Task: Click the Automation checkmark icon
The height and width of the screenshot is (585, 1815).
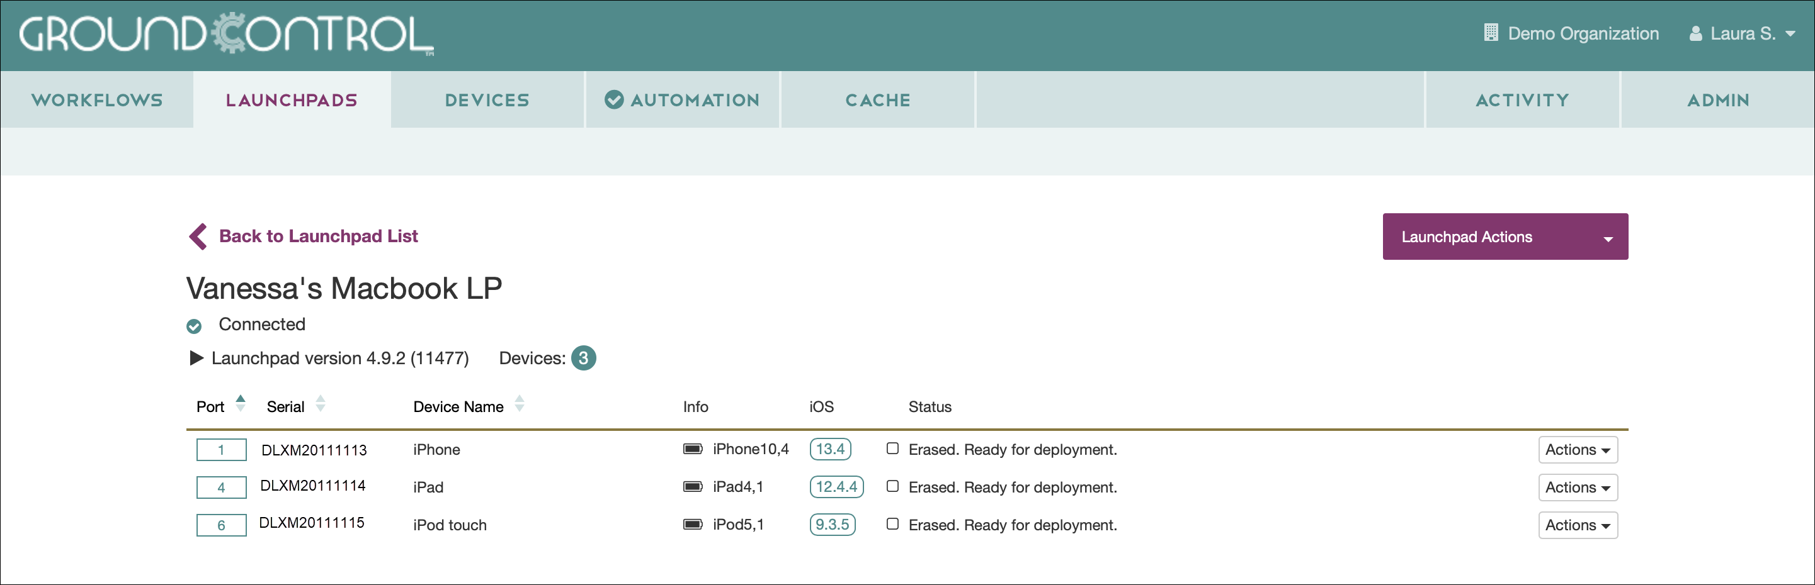Action: click(613, 100)
